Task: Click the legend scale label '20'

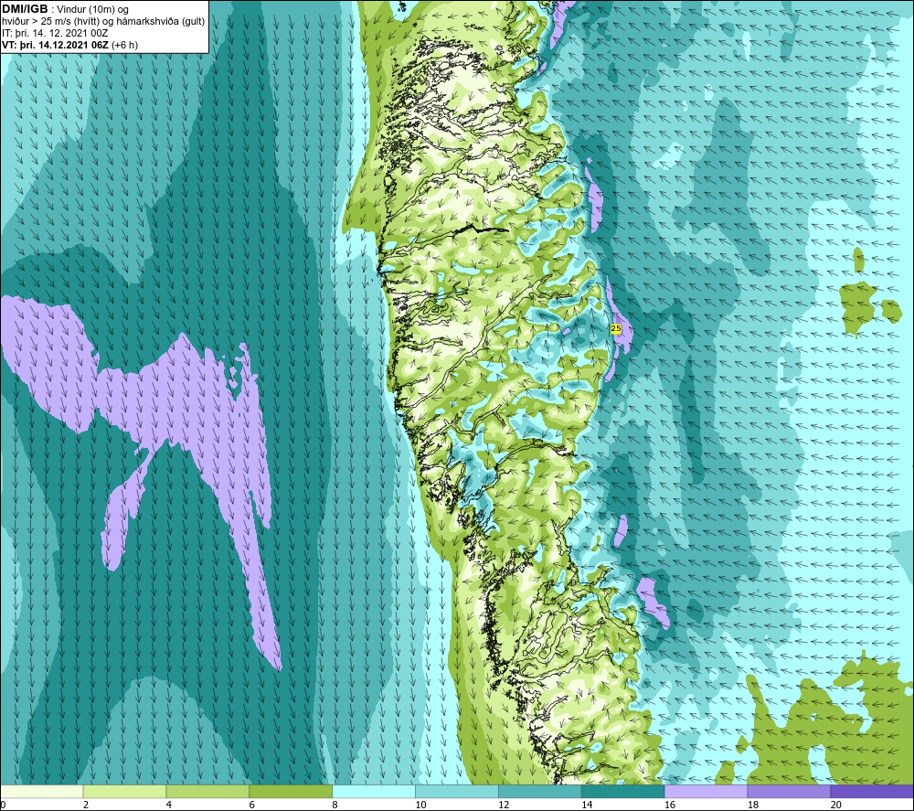Action: pos(836,805)
